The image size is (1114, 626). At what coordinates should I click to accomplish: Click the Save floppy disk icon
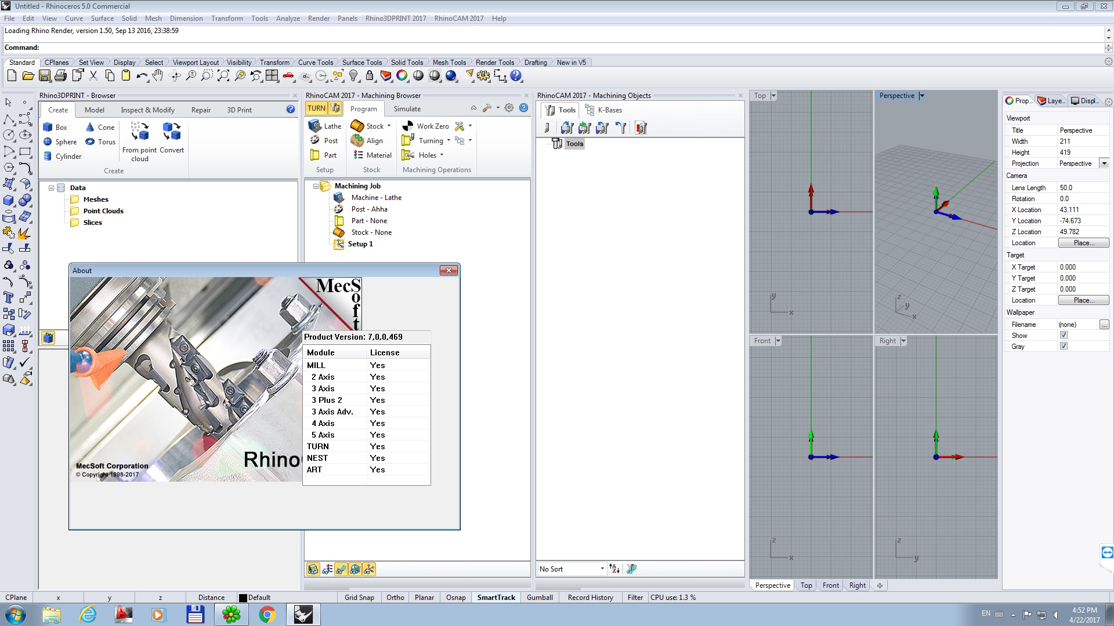click(x=44, y=75)
